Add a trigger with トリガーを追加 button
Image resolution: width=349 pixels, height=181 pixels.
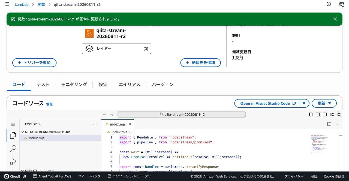(34, 63)
